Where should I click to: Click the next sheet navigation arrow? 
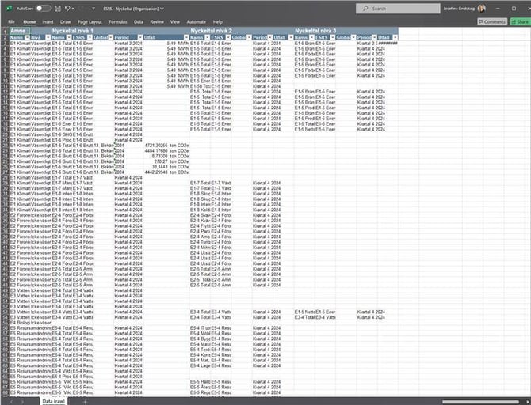(23, 402)
